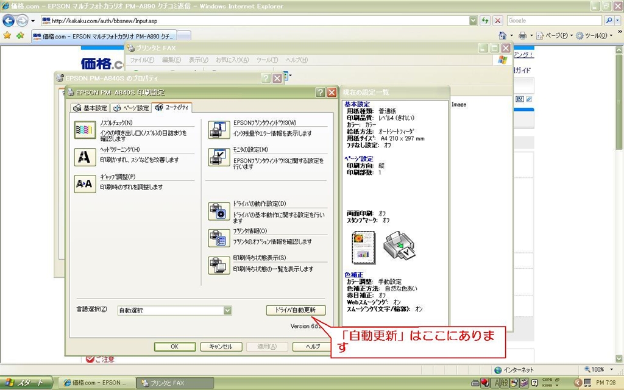Click the IE forward navigation arrow
Screen dimensions: 624x390
tap(23, 20)
